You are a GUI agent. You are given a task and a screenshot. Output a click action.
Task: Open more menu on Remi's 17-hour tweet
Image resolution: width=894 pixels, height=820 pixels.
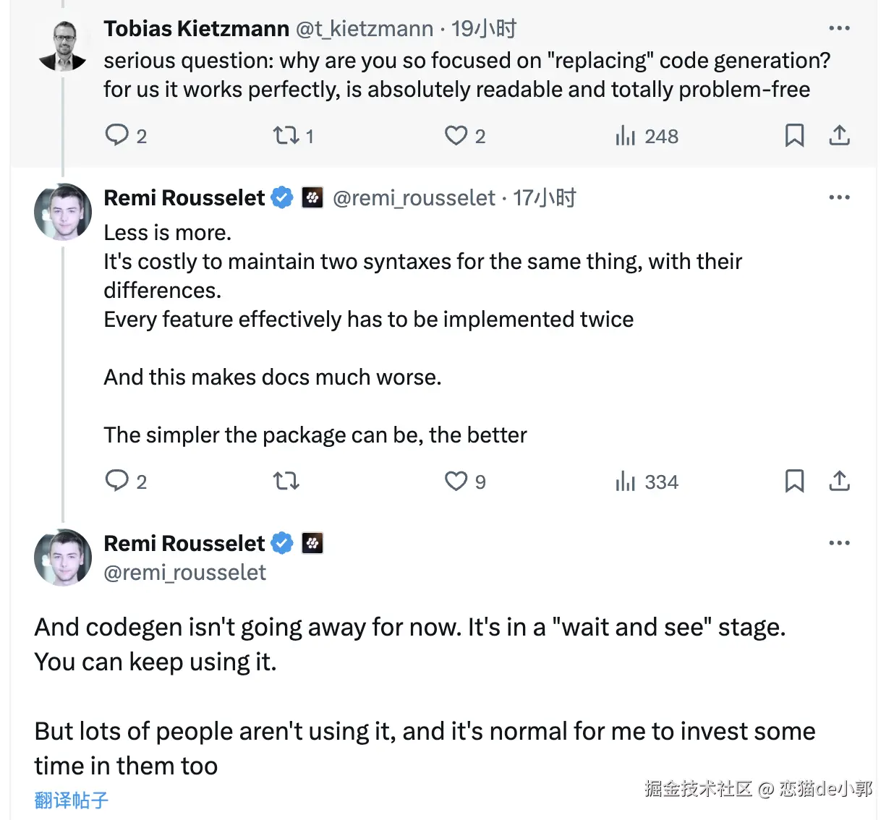tap(839, 197)
